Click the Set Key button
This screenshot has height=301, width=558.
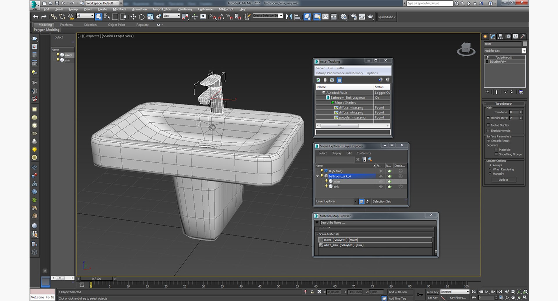432,298
